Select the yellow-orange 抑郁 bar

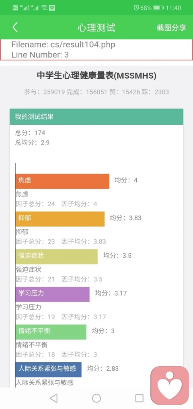60,218
